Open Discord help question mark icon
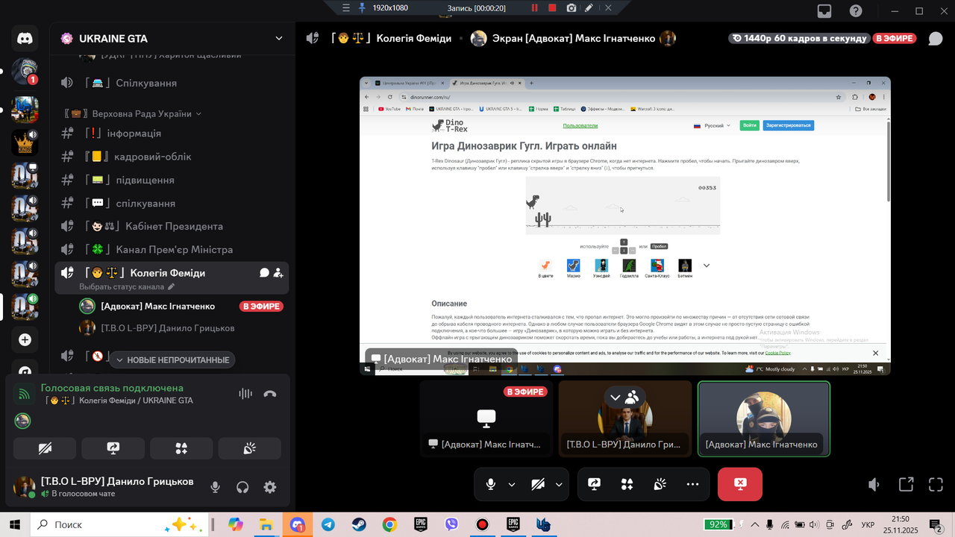955x537 pixels. (x=857, y=11)
